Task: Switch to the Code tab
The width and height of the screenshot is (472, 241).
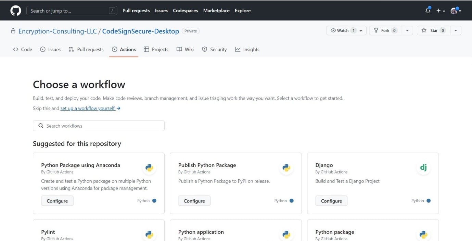Action: coord(23,49)
